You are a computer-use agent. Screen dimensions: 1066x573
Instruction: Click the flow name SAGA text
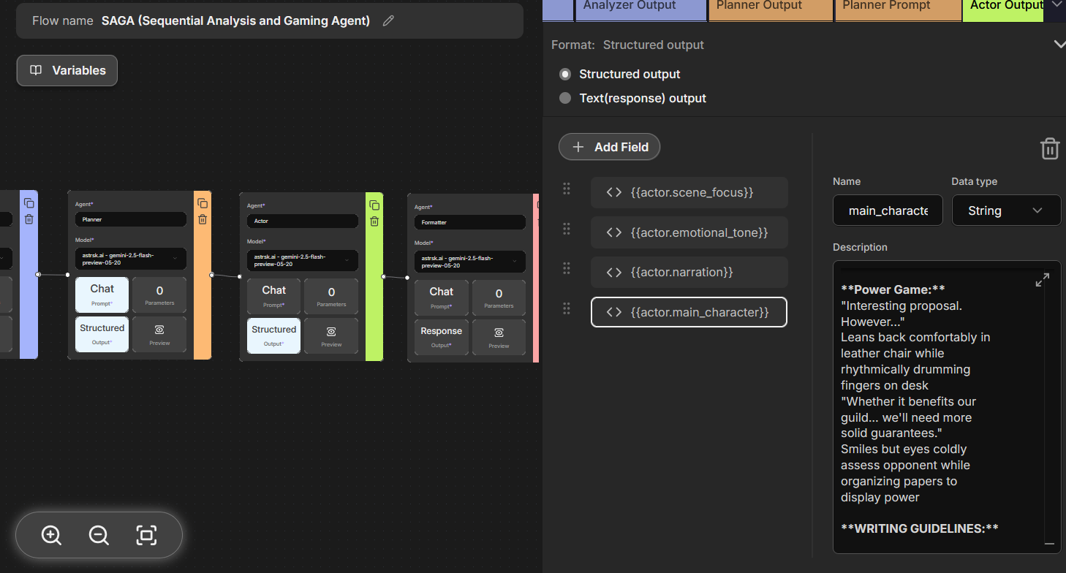coord(235,20)
